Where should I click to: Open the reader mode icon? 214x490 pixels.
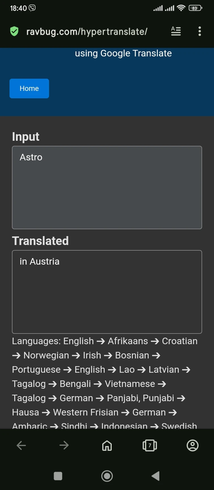[176, 31]
